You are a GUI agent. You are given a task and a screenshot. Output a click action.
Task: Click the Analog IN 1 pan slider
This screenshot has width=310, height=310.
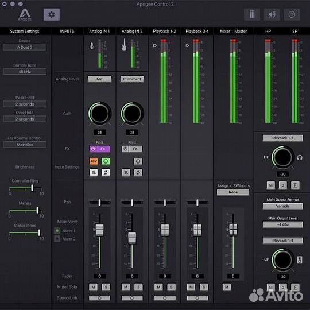100,202
